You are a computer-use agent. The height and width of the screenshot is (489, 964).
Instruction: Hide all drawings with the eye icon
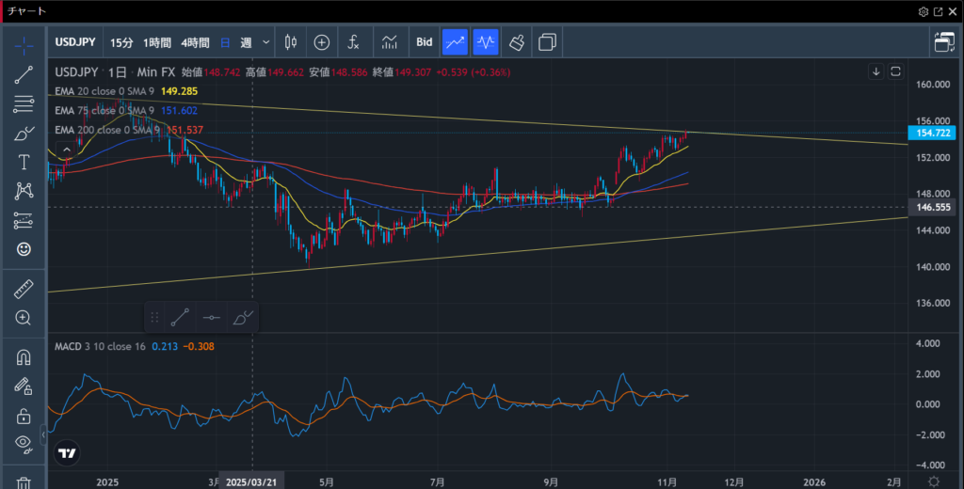click(x=24, y=443)
